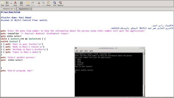Switch to the lesson11.tcl tab
The width and height of the screenshot is (174, 98).
[x=8, y=9]
